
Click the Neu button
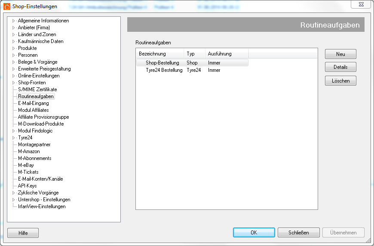340,54
